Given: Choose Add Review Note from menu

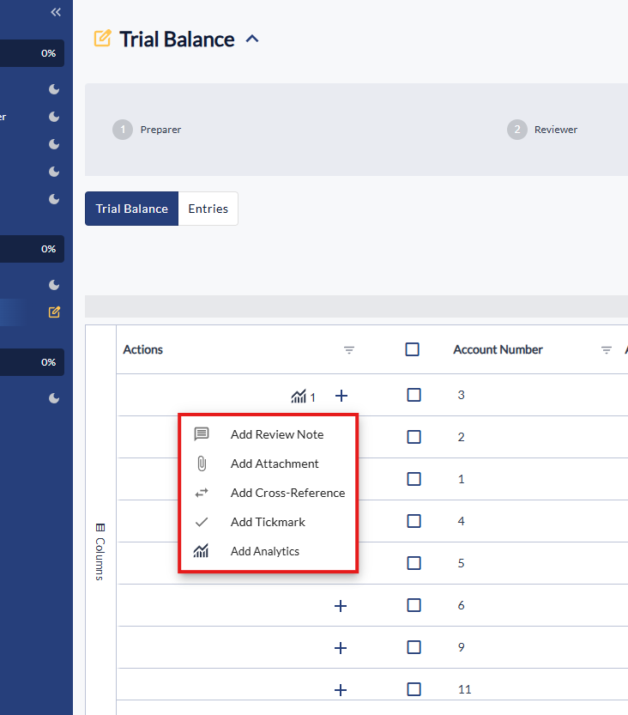Looking at the screenshot, I should click(x=276, y=434).
